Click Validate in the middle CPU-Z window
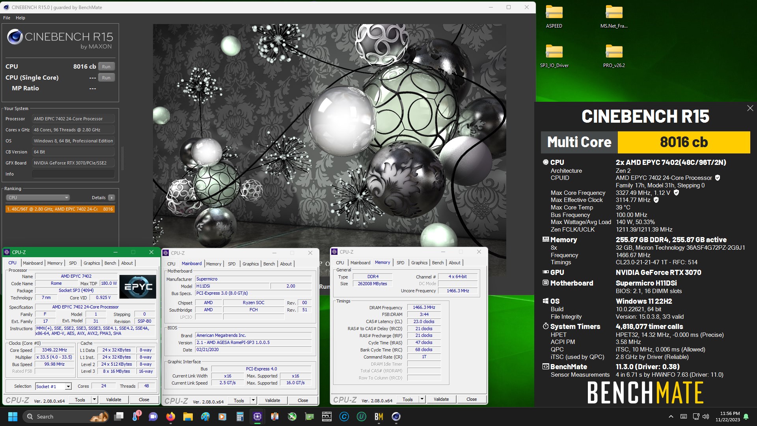 [272, 400]
